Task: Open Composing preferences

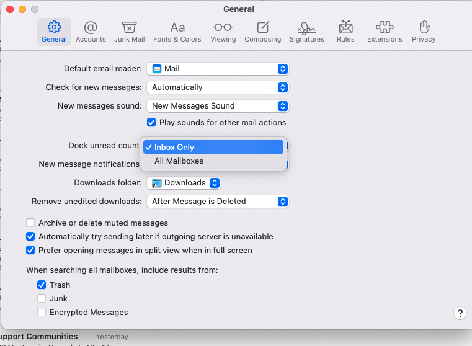Action: [x=263, y=32]
